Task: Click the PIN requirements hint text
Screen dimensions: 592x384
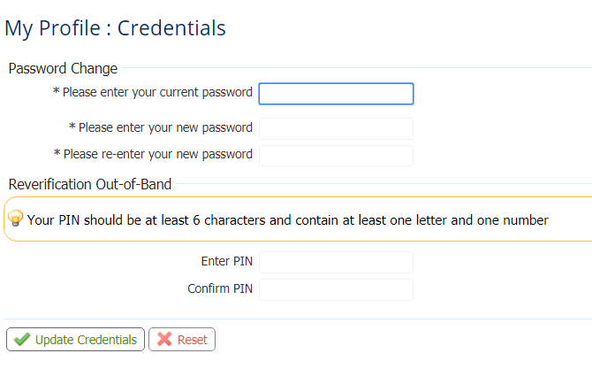Action: [288, 220]
